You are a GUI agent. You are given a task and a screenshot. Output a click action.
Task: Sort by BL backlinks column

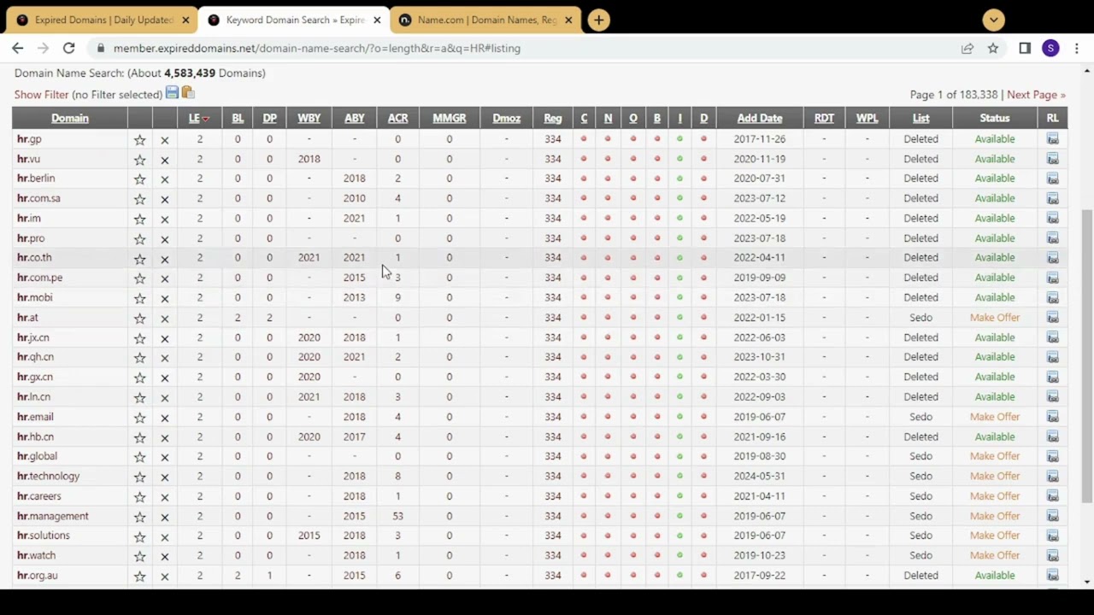tap(238, 118)
